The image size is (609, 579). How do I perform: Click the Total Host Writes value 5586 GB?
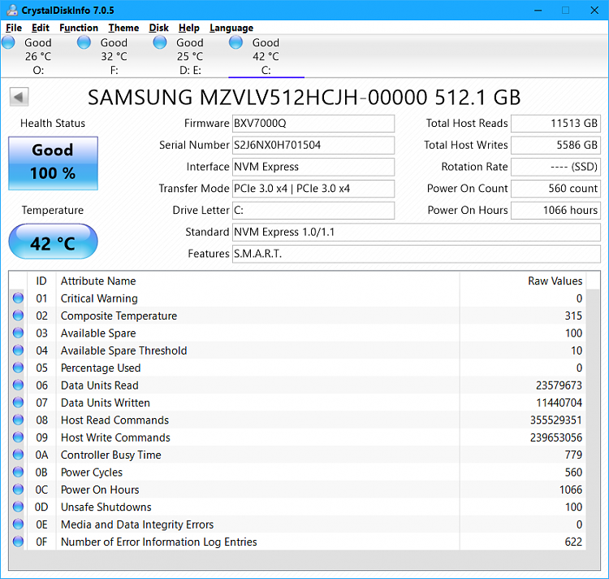pyautogui.click(x=555, y=145)
